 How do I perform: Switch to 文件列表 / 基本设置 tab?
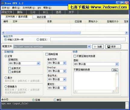(17, 17)
